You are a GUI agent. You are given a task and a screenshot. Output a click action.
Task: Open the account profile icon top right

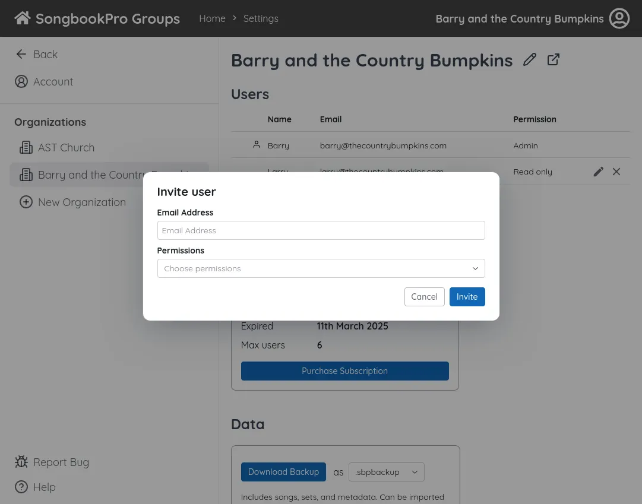click(x=619, y=18)
